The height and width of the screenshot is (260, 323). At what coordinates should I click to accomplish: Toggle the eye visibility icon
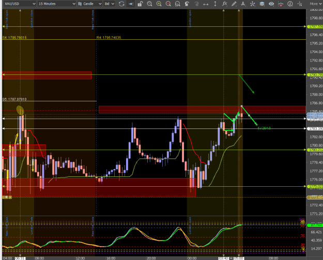[x=271, y=4]
